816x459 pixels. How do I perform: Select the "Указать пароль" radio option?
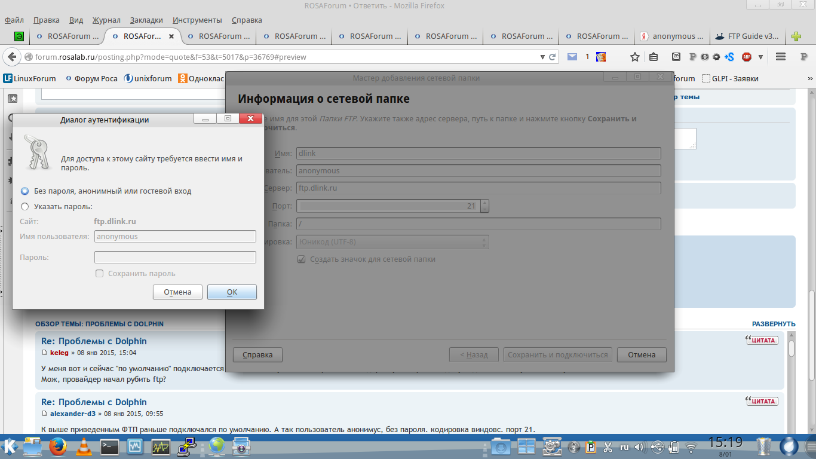coord(24,207)
